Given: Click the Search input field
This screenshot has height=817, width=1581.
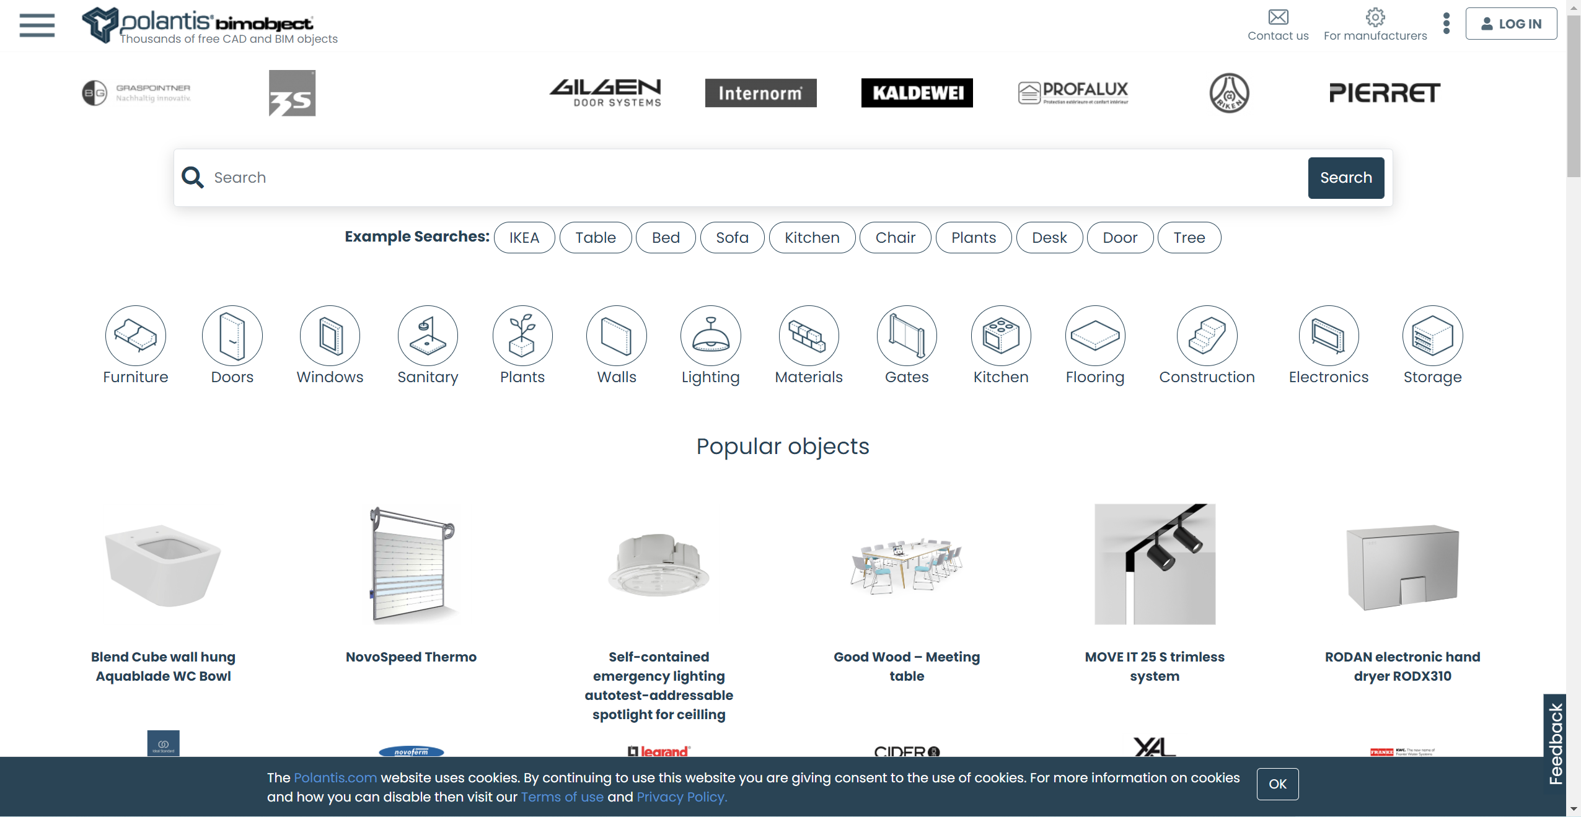Looking at the screenshot, I should [x=756, y=178].
